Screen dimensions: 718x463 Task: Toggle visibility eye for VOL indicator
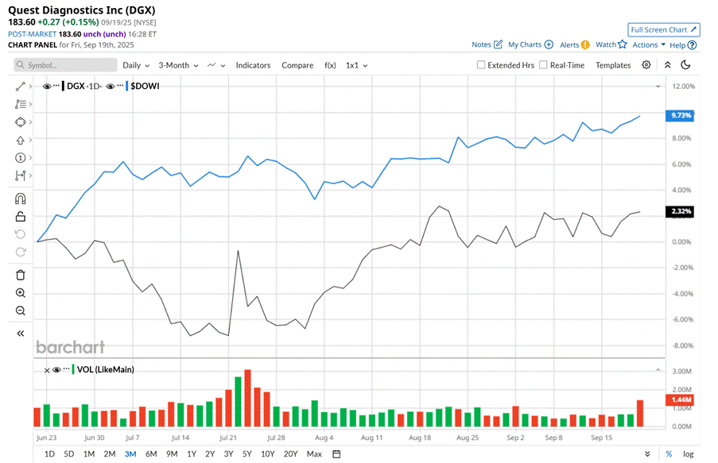[56, 369]
